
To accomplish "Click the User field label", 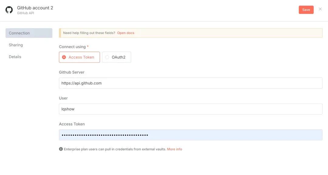I will click(63, 98).
